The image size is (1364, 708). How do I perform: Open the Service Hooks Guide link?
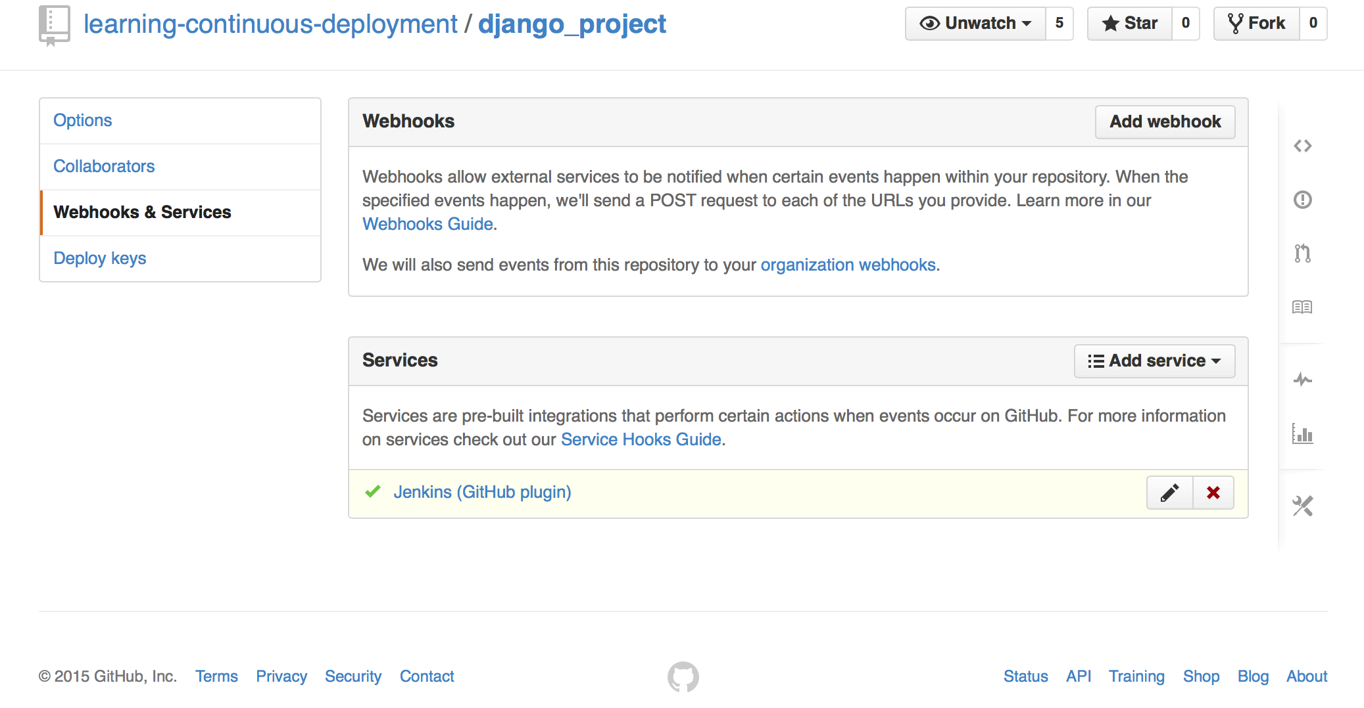[x=641, y=440]
